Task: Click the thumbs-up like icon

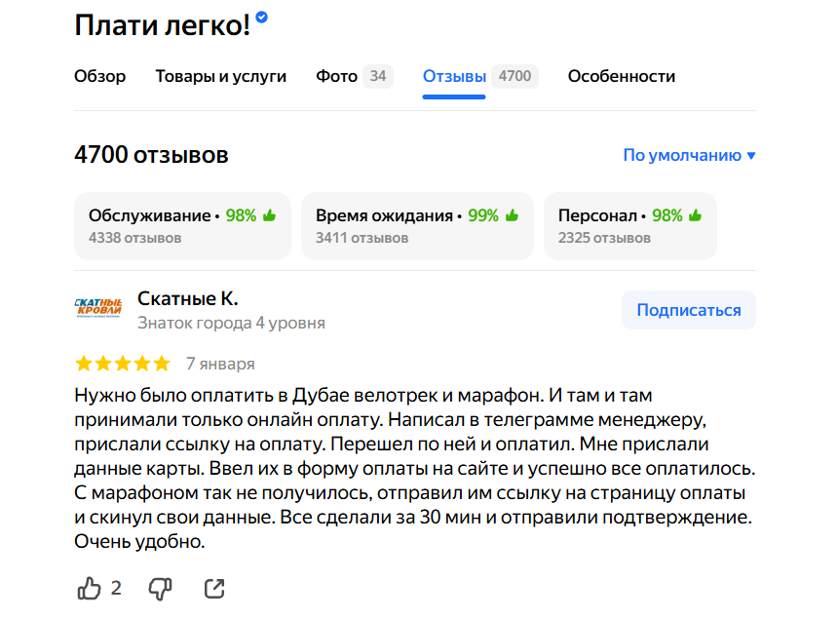Action: (89, 588)
